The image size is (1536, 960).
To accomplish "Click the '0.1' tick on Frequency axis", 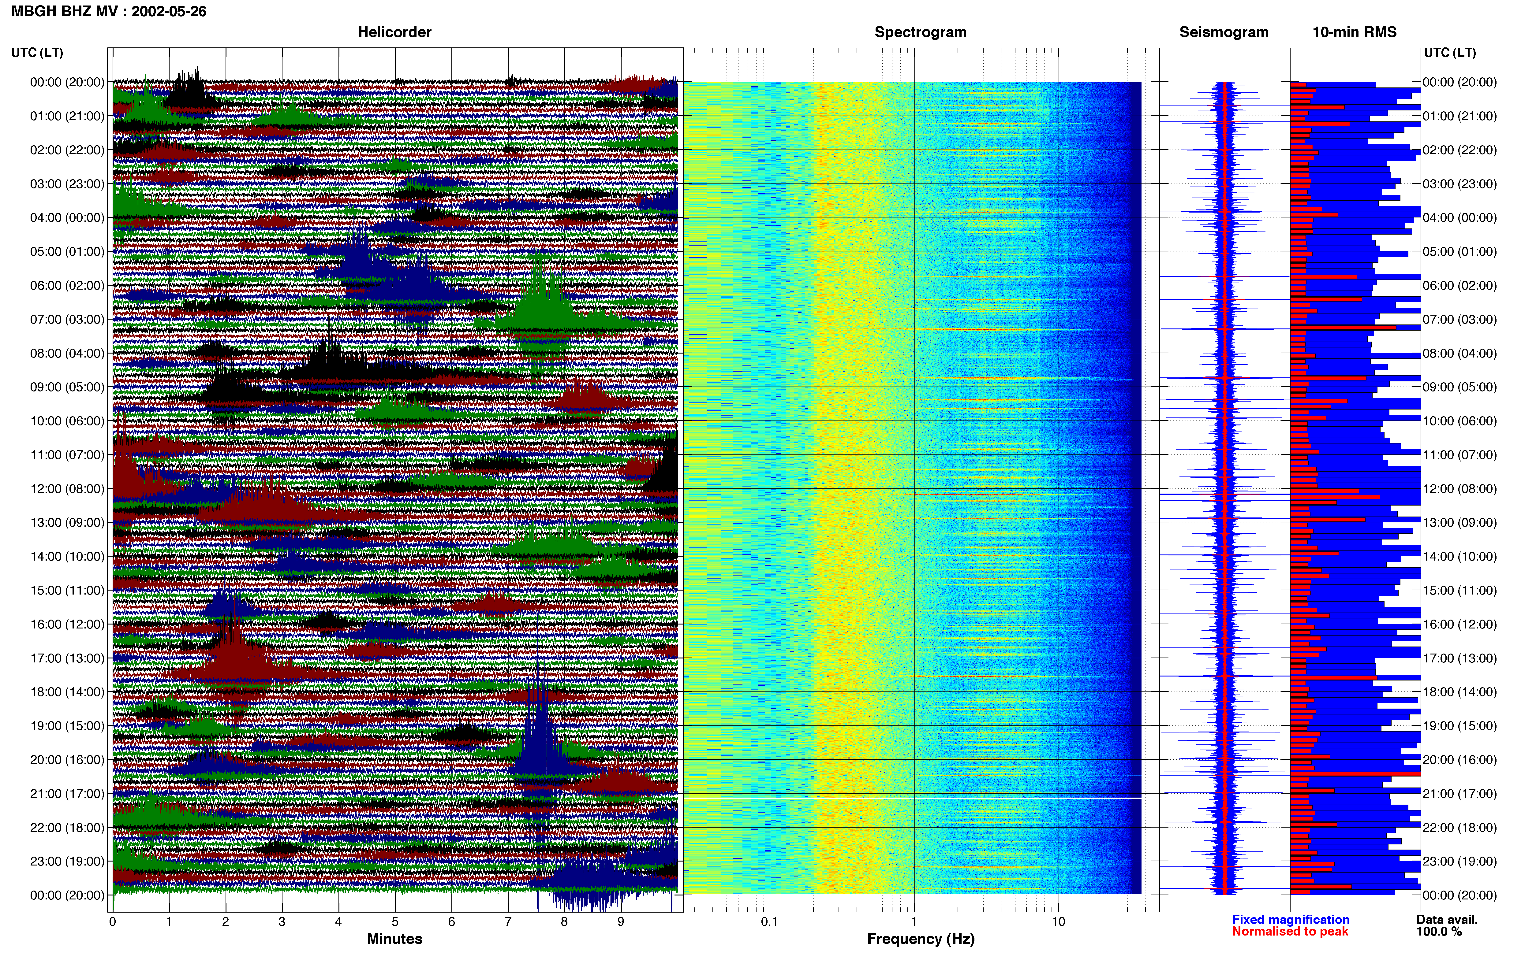I will (x=769, y=922).
